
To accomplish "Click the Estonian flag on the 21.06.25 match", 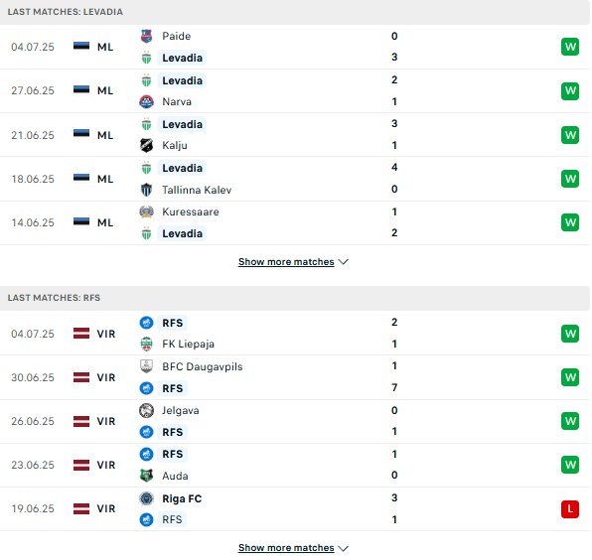I will point(81,133).
